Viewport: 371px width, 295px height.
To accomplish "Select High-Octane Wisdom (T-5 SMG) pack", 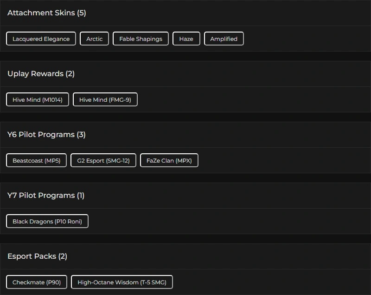I will click(x=122, y=282).
